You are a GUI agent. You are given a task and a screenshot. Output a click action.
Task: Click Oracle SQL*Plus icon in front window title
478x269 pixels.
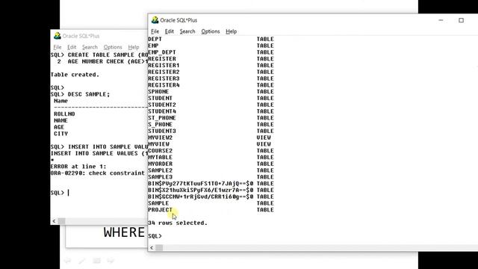point(155,20)
